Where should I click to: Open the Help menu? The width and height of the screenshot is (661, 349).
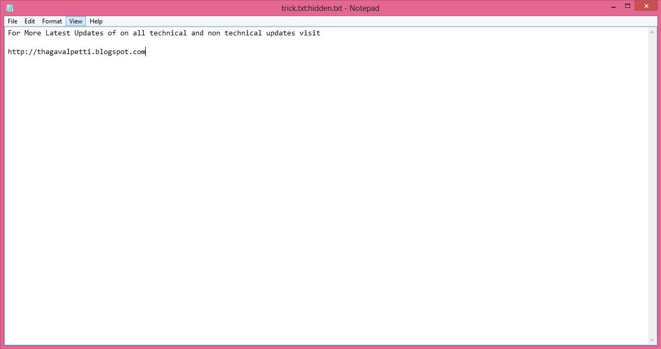click(96, 21)
